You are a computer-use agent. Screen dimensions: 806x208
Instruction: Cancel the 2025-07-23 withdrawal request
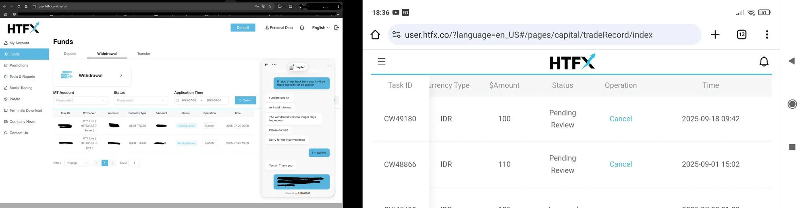pyautogui.click(x=210, y=143)
